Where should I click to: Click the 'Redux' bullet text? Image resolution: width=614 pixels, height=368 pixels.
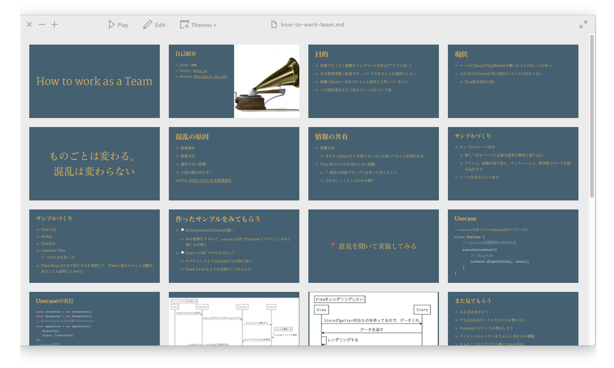pos(47,236)
